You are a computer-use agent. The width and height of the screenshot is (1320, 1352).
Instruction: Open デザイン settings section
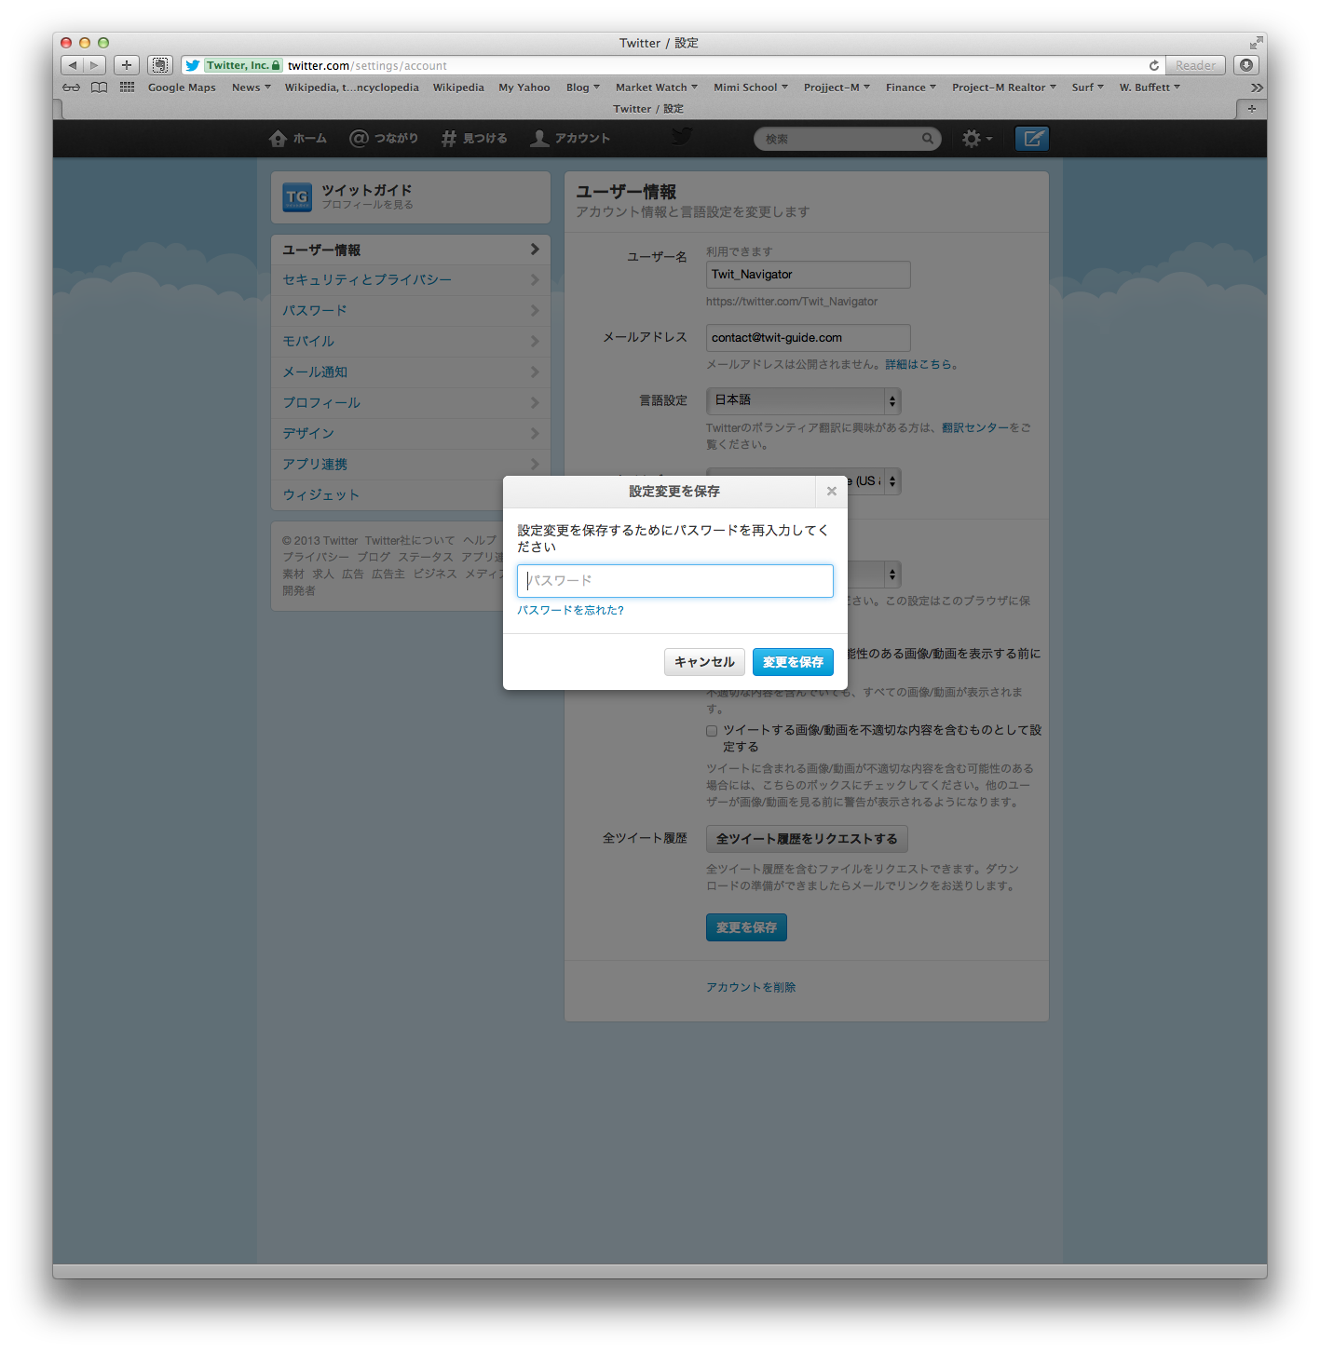[x=411, y=434]
